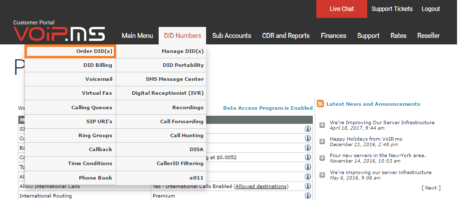Log out of the customer portal

pos(431,9)
